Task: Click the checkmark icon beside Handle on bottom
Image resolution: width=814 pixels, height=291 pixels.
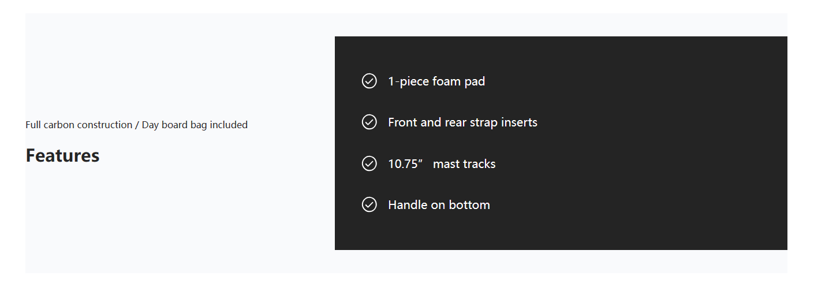Action: click(369, 205)
